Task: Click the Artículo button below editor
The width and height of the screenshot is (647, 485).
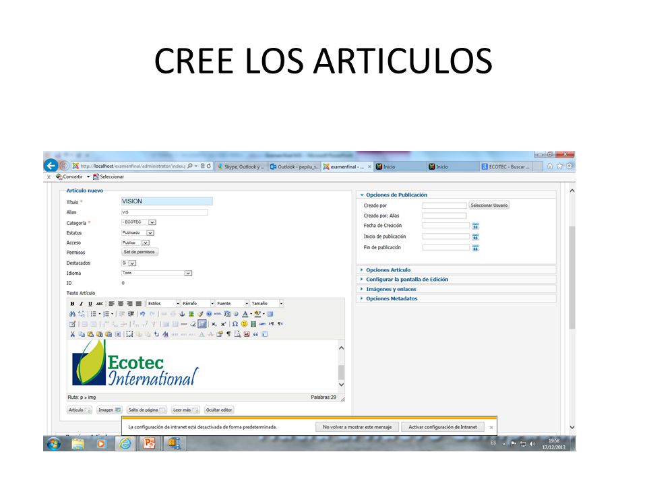Action: (80, 410)
